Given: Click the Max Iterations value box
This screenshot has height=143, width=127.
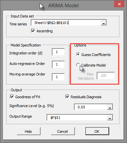Looking at the screenshot, I should point(106,75).
